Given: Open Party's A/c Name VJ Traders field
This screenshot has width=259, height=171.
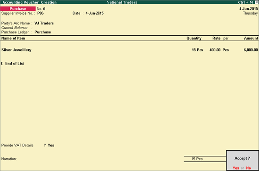Looking at the screenshot, I should click(x=44, y=23).
